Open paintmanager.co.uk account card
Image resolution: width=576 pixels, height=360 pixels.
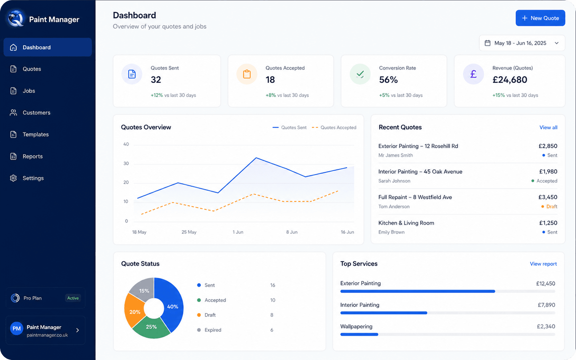45,330
